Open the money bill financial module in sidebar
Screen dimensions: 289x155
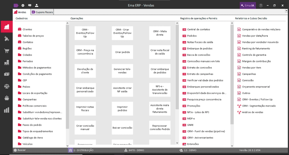7,74
